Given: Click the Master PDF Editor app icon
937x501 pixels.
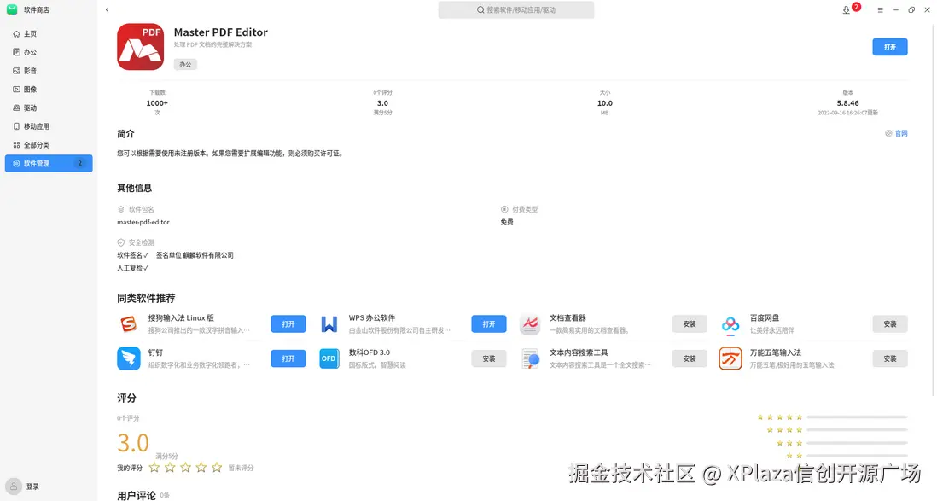Looking at the screenshot, I should point(141,47).
